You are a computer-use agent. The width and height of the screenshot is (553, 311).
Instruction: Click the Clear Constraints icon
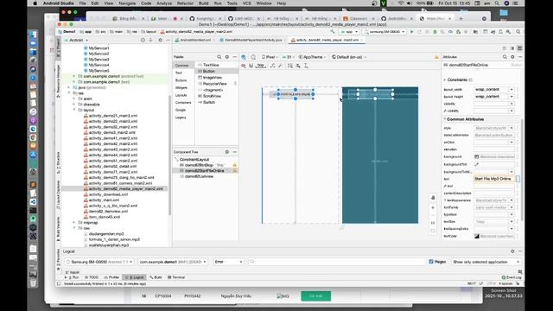(273, 66)
